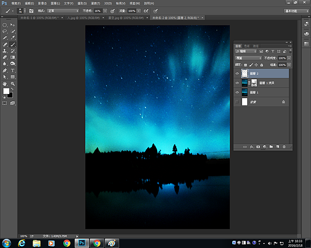Open the brush 模式 dropdown in options bar
The image size is (311, 248).
[x=62, y=10]
